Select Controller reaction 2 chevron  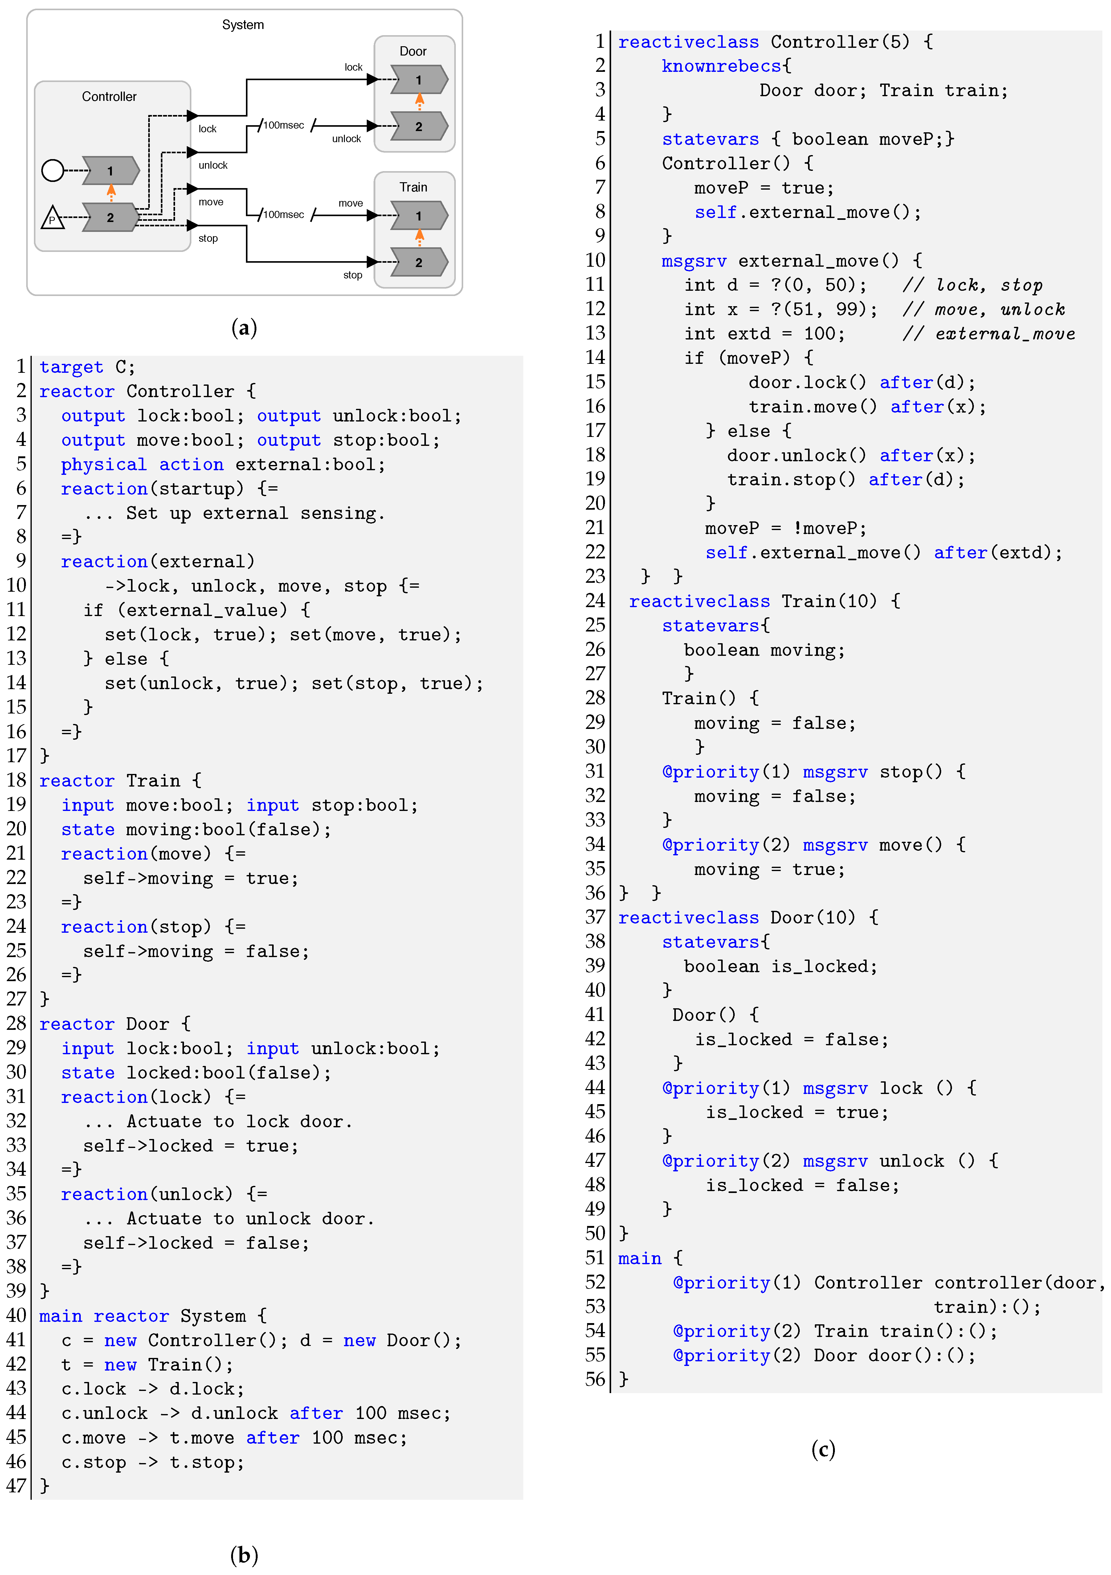110,217
